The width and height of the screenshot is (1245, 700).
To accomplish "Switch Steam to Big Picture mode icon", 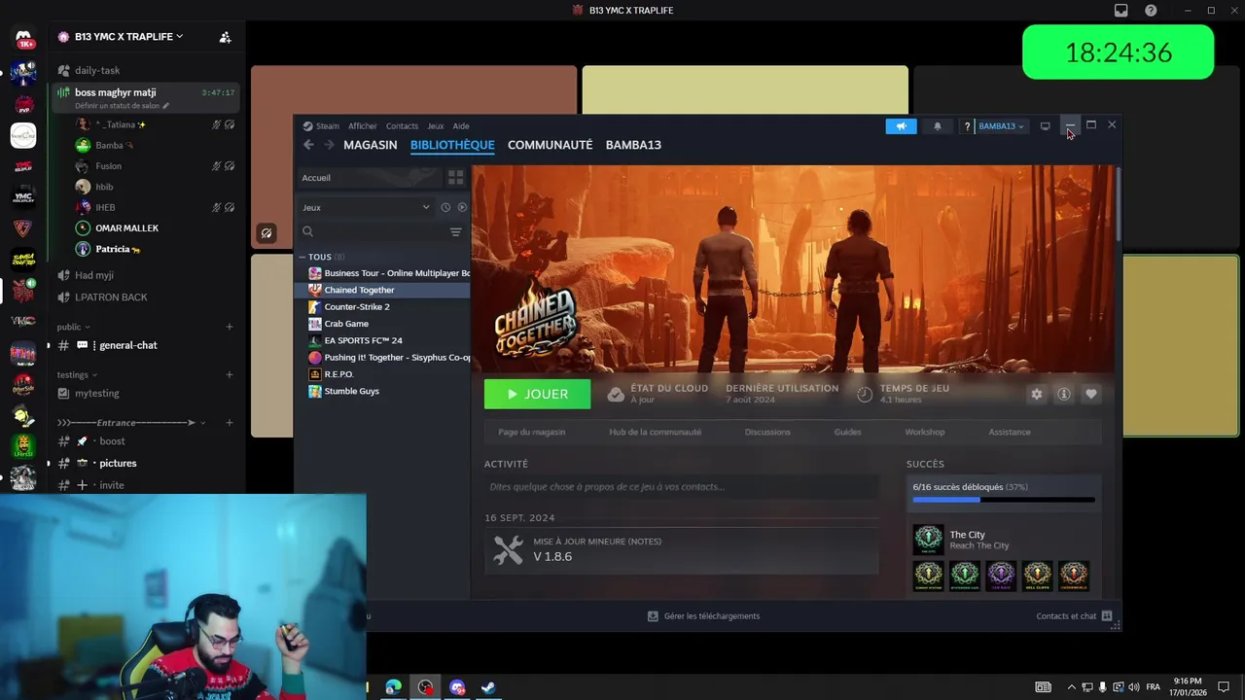I will [1045, 125].
